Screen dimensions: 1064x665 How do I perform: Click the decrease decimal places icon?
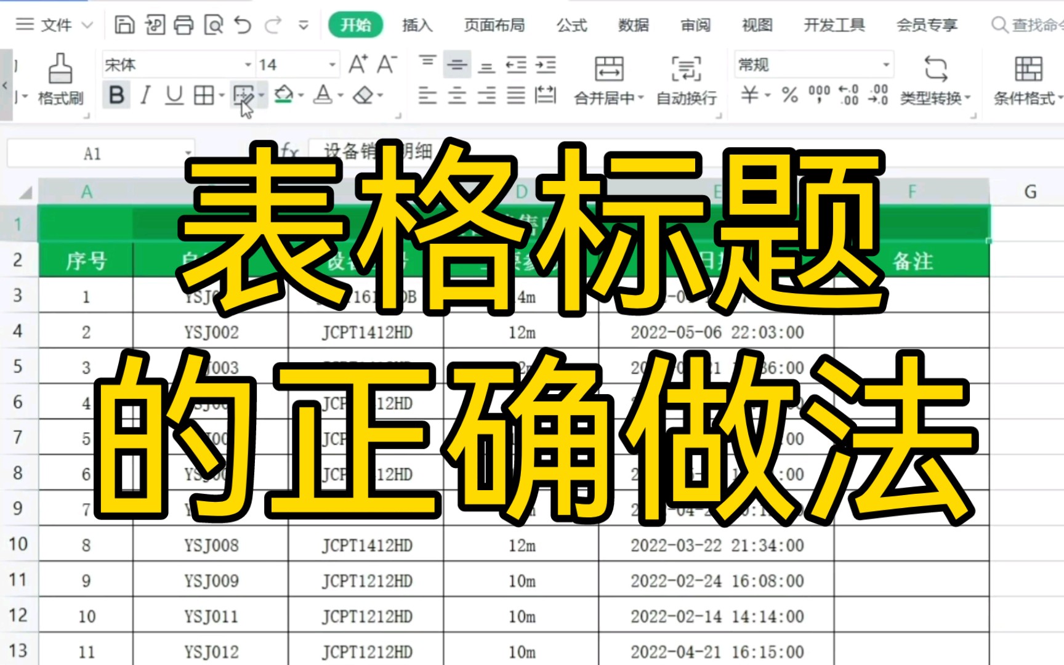tap(878, 95)
